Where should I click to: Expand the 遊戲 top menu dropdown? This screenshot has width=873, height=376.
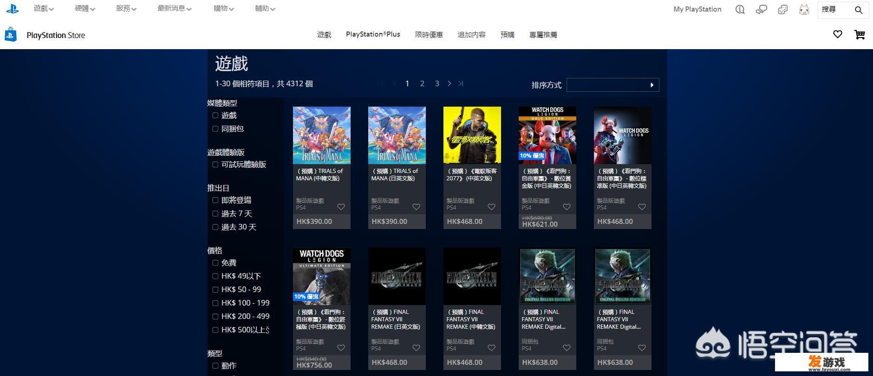tap(44, 8)
